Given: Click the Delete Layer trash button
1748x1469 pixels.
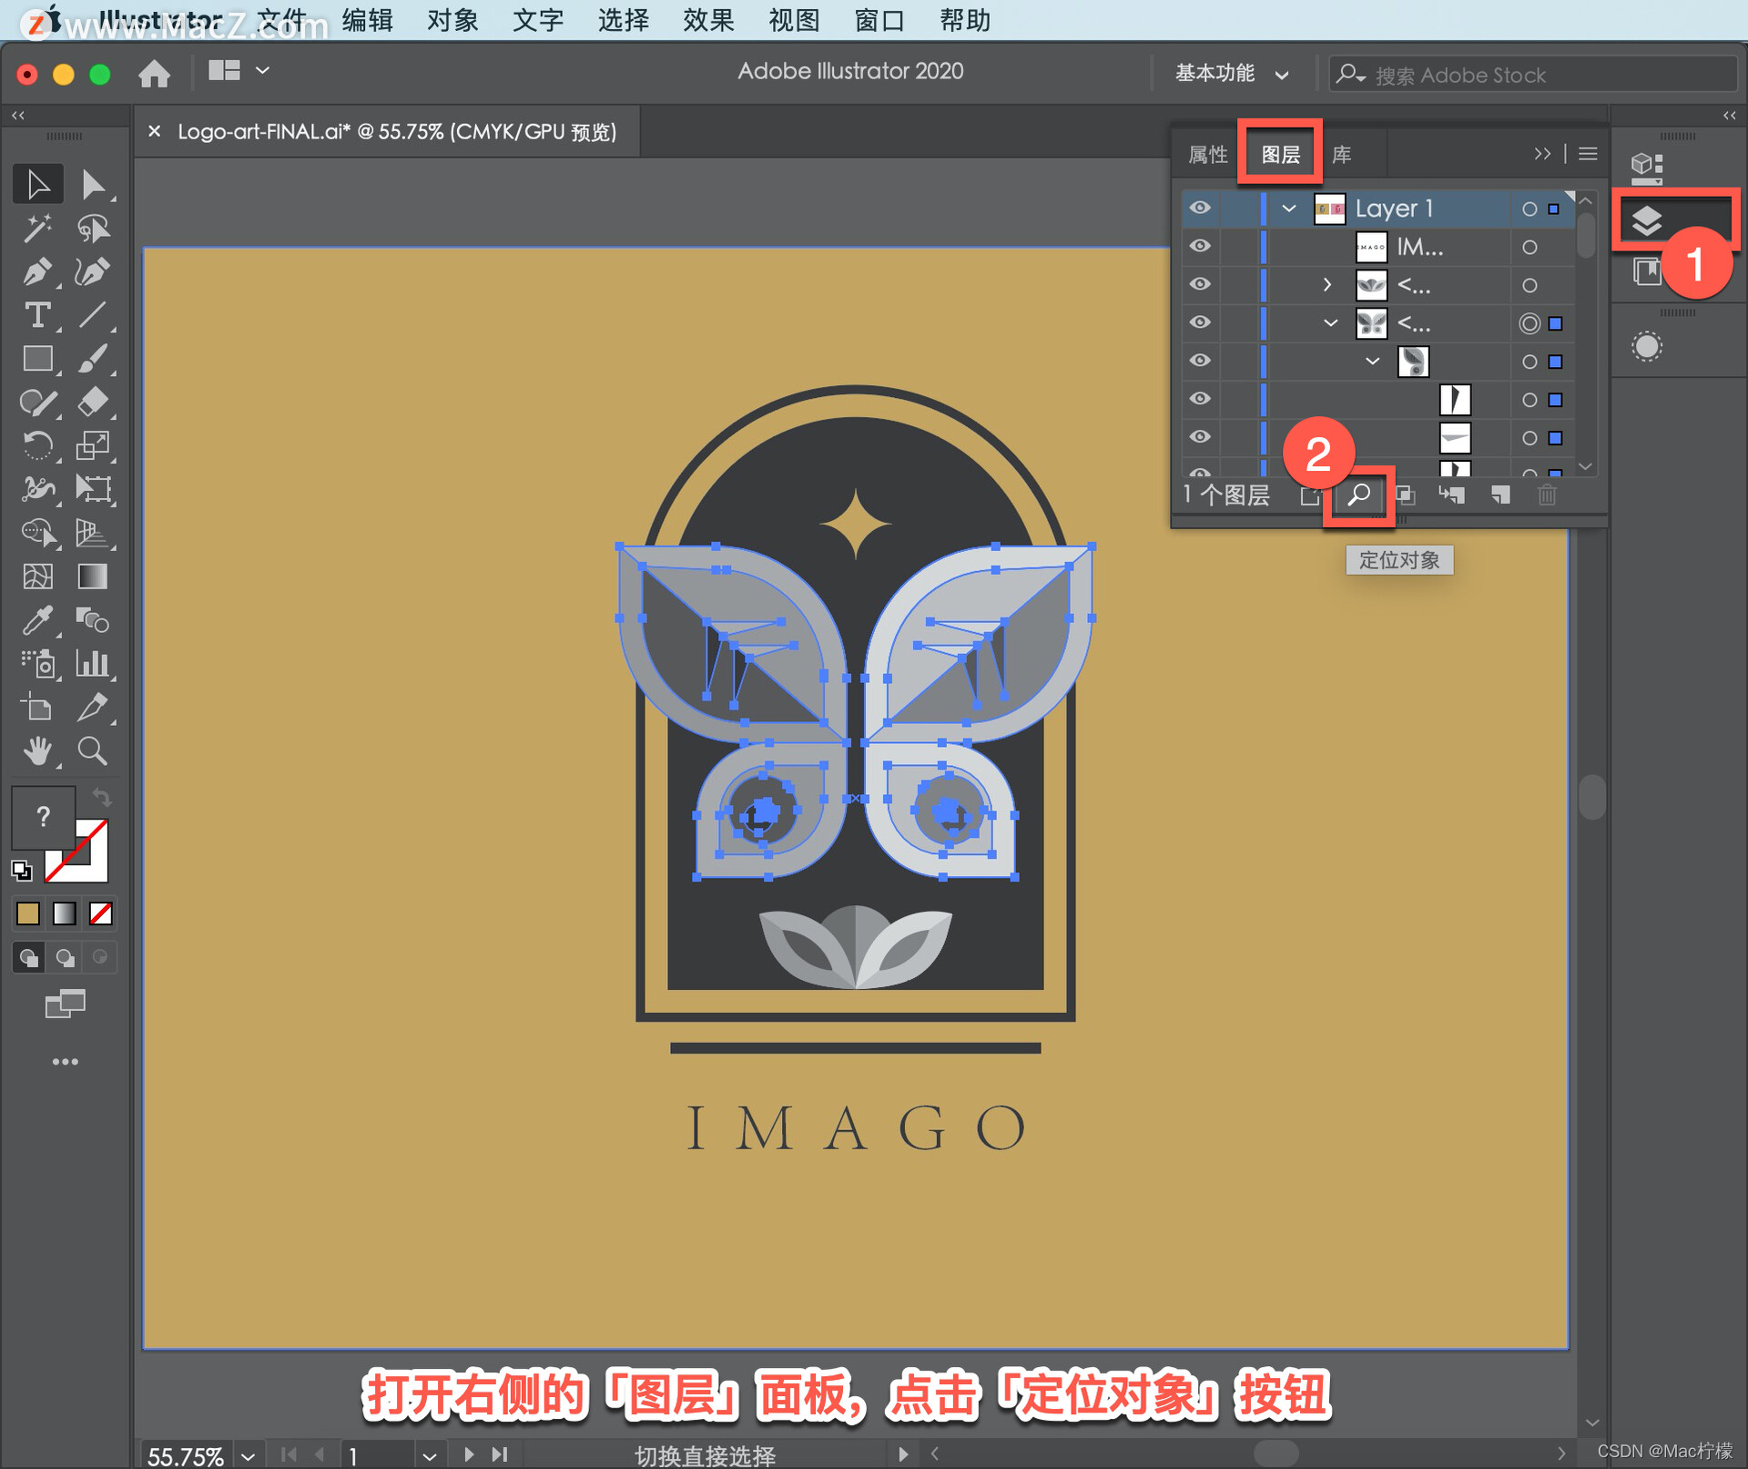Looking at the screenshot, I should (1540, 498).
